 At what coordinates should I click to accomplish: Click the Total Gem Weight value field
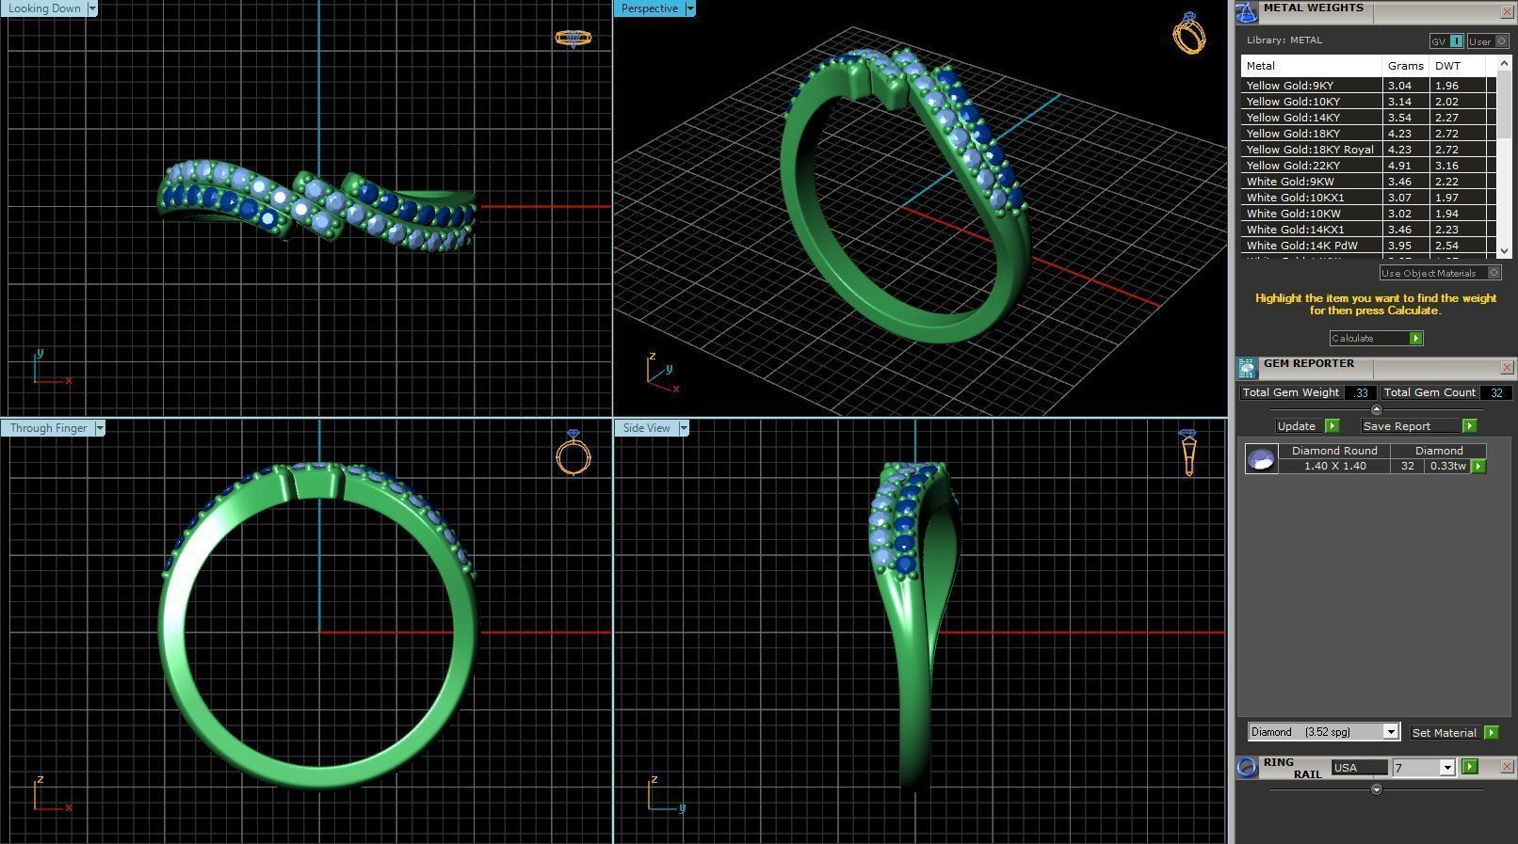1361,393
